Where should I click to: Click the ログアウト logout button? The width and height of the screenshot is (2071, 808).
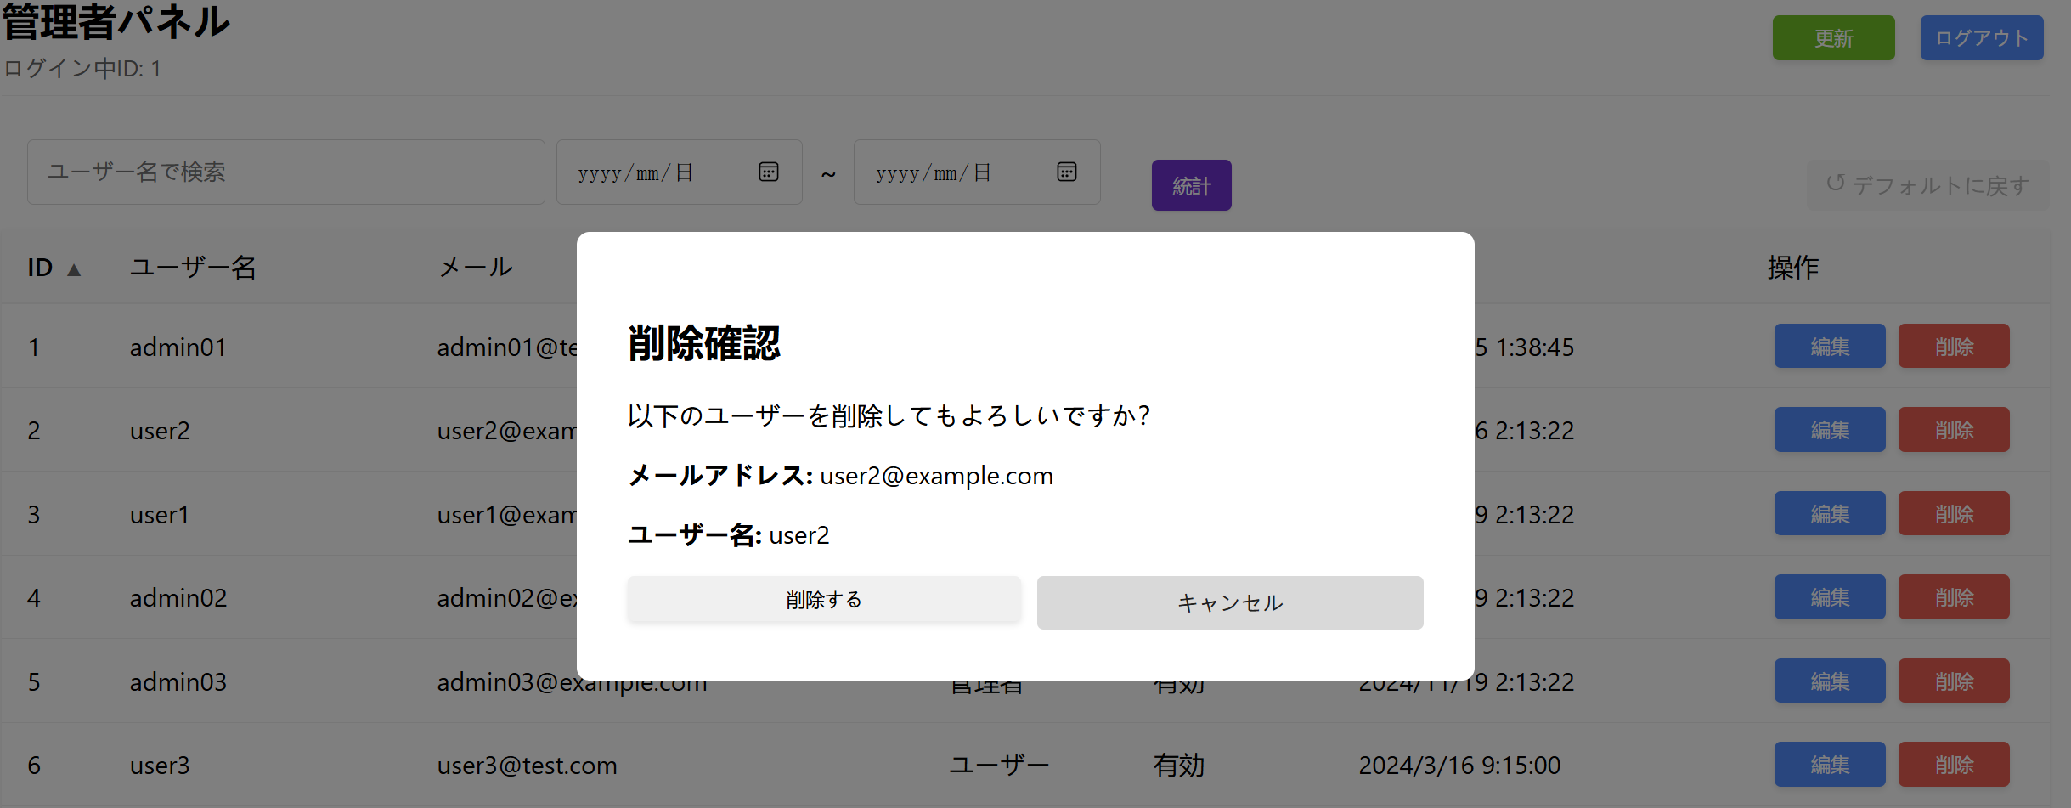click(x=1982, y=38)
